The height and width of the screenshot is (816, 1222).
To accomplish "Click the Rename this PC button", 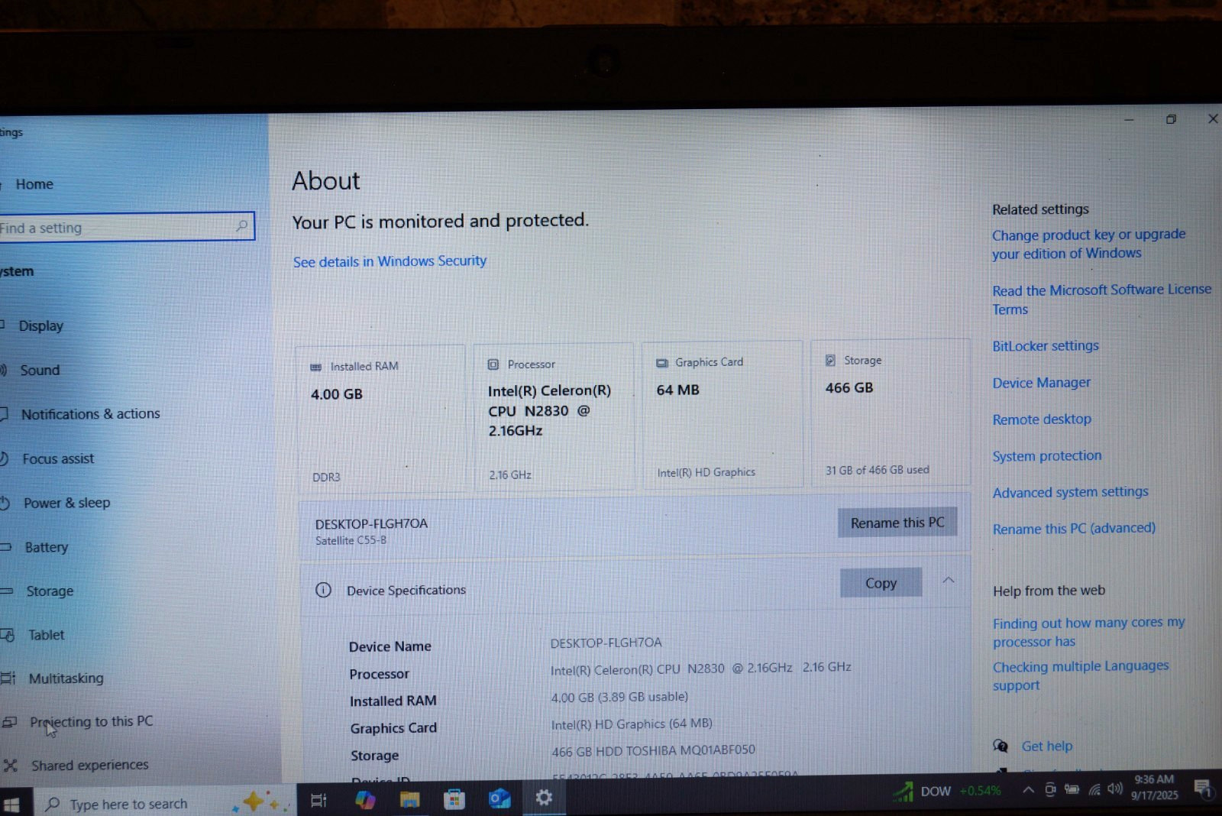I will coord(897,523).
